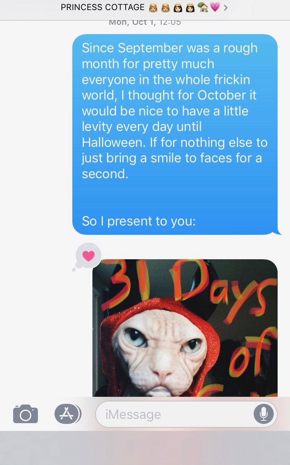Open the camera to take a photo
The height and width of the screenshot is (465, 290).
(26, 414)
